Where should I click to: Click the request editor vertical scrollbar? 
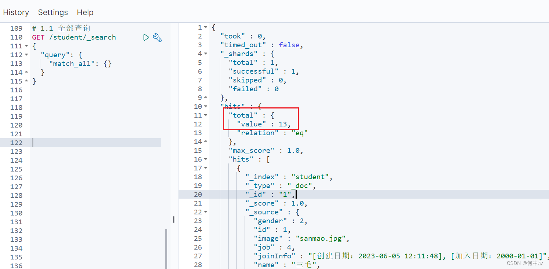pos(166,249)
